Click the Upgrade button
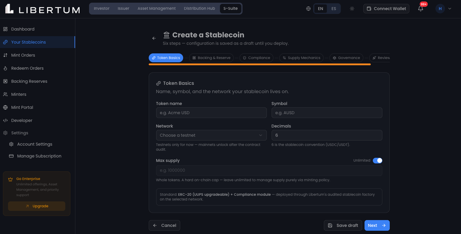The width and height of the screenshot is (461, 234). point(37,206)
